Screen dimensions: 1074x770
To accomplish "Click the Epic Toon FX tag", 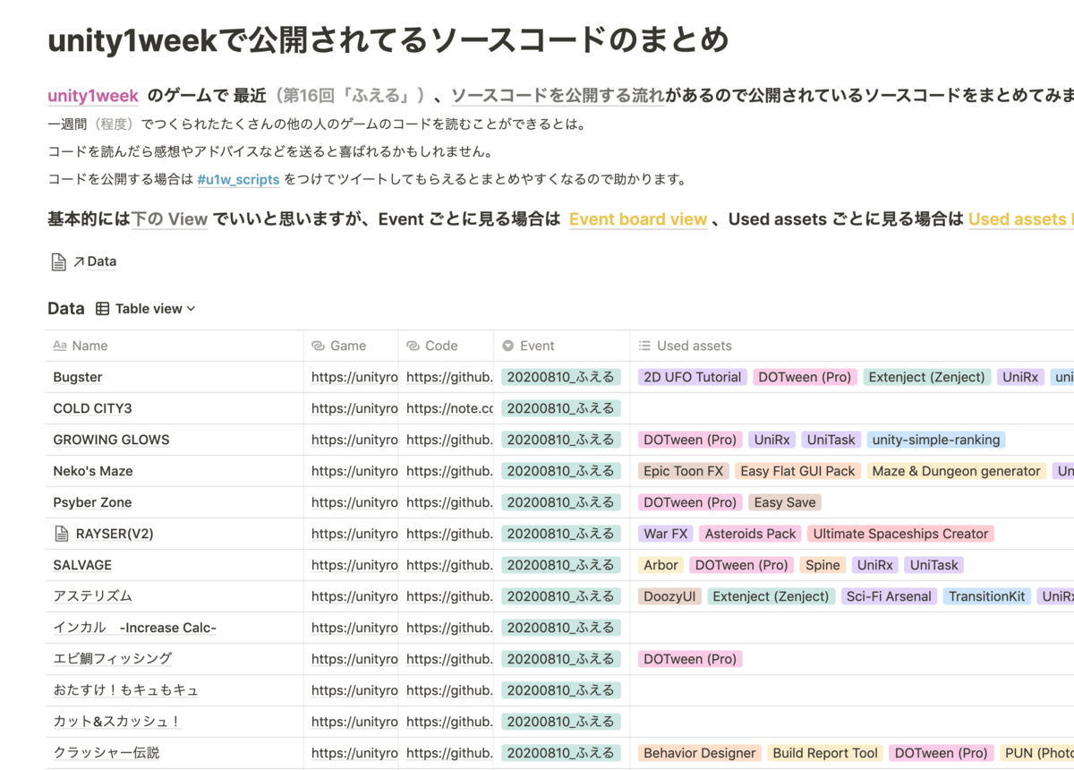I will click(684, 471).
